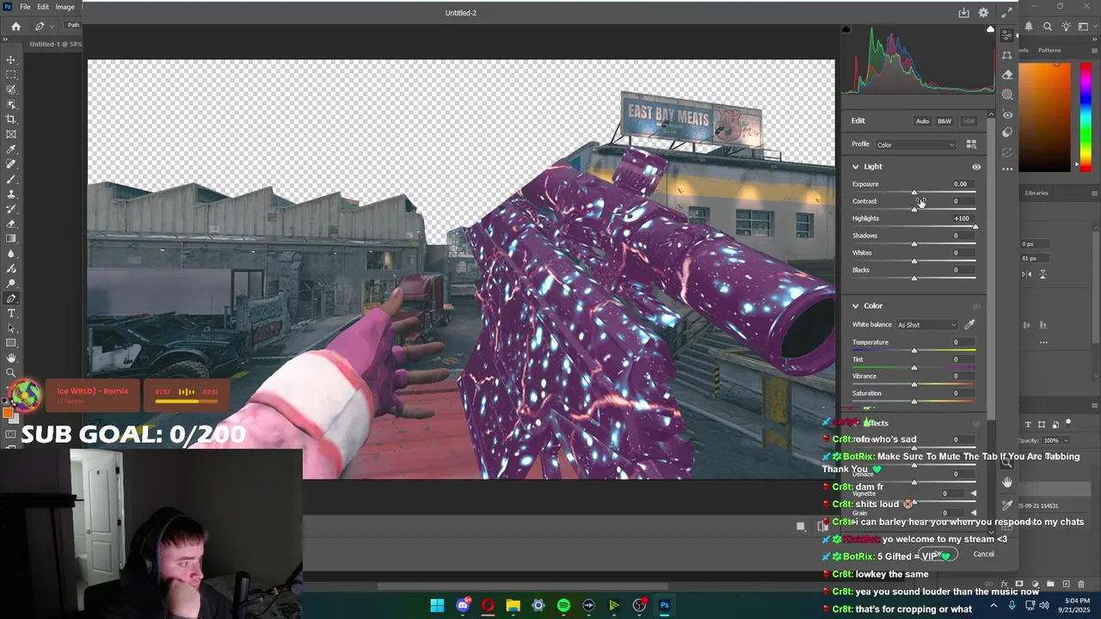The image size is (1101, 619).
Task: Click the hue spectrum strip
Action: tap(1086, 116)
